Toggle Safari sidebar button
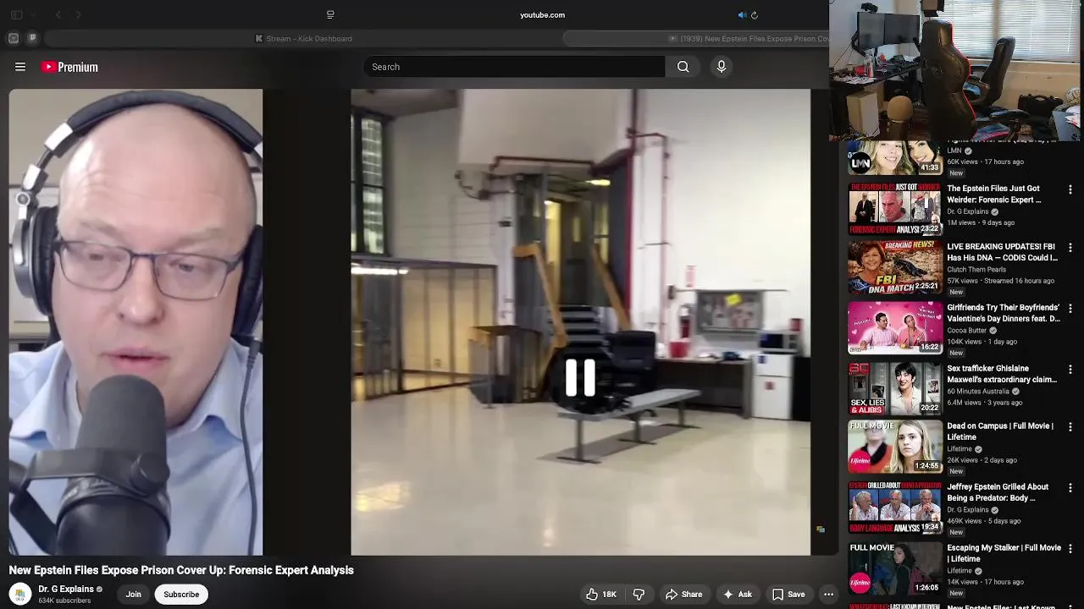Viewport: 1084px width, 609px height. (x=16, y=15)
